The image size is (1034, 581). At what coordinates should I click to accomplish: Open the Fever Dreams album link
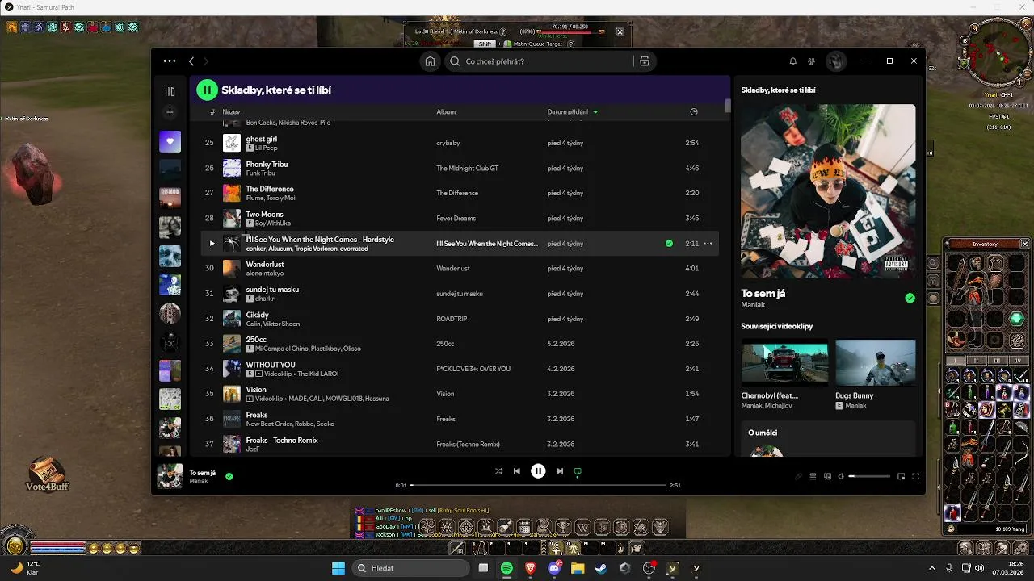[x=456, y=218]
